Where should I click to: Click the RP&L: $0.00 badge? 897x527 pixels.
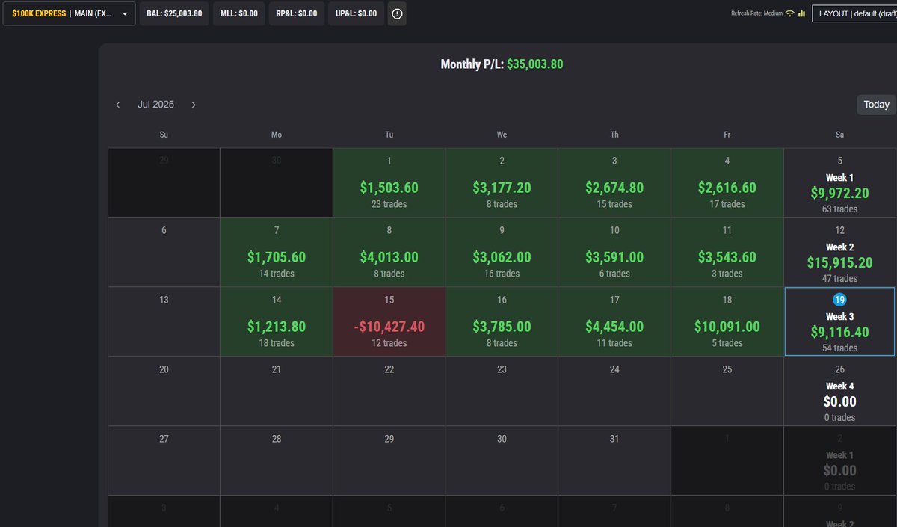click(297, 13)
